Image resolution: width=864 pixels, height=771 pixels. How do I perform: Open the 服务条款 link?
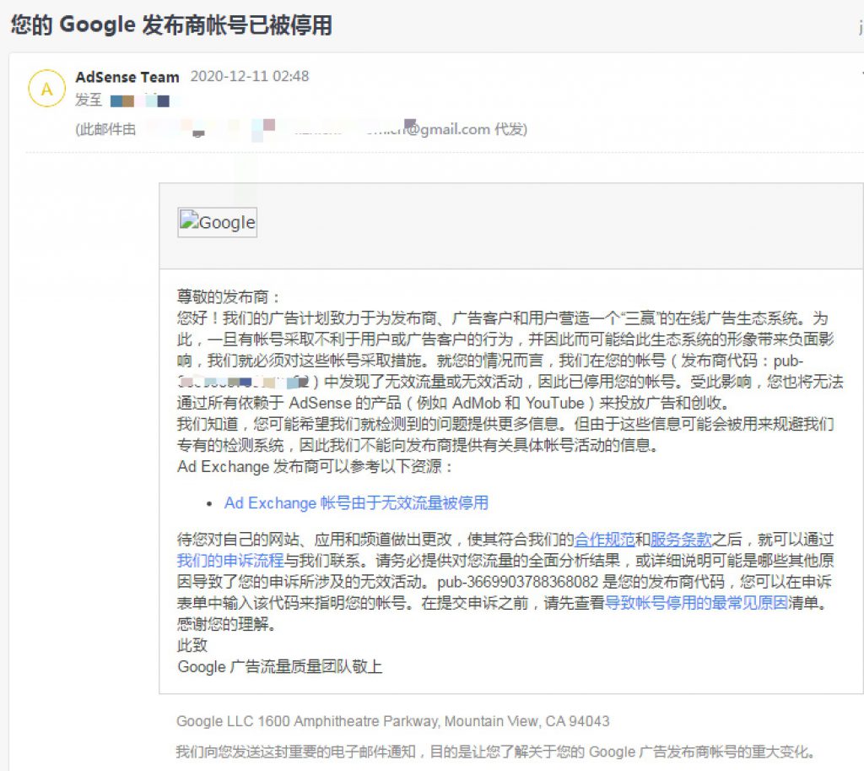click(x=681, y=539)
